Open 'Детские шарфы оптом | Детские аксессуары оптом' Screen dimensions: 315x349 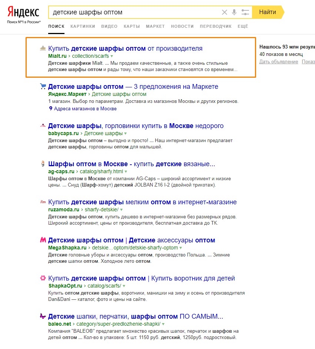coord(132,240)
